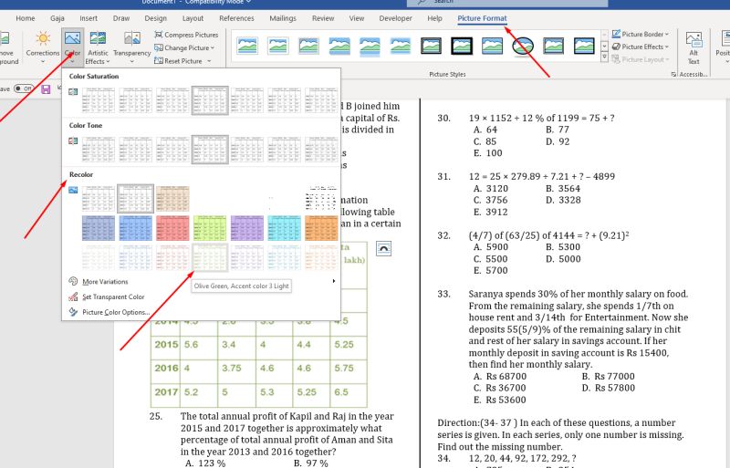Image resolution: width=730 pixels, height=468 pixels.
Task: Open the Draw tab
Action: [121, 18]
